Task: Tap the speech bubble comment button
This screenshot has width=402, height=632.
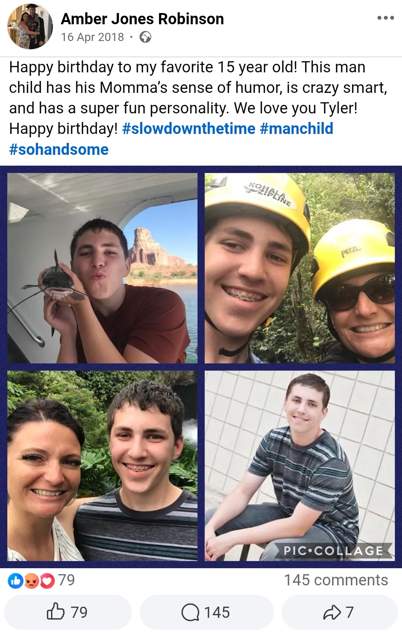Action: point(206,612)
